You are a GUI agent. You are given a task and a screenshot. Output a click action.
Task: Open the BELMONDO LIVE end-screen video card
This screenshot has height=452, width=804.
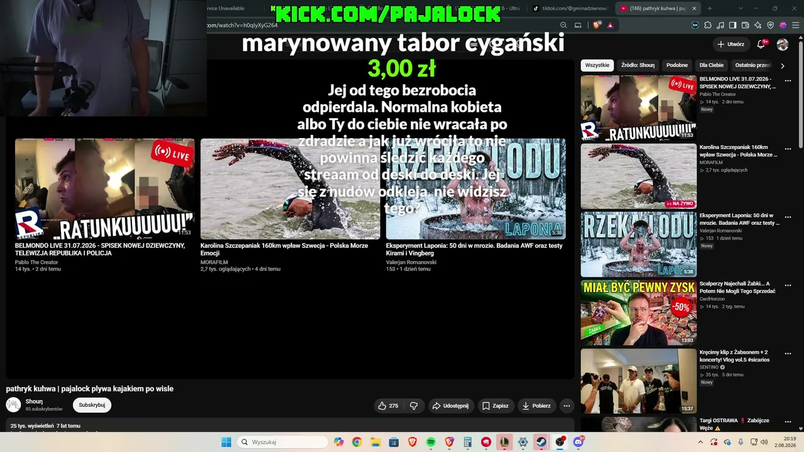(105, 189)
